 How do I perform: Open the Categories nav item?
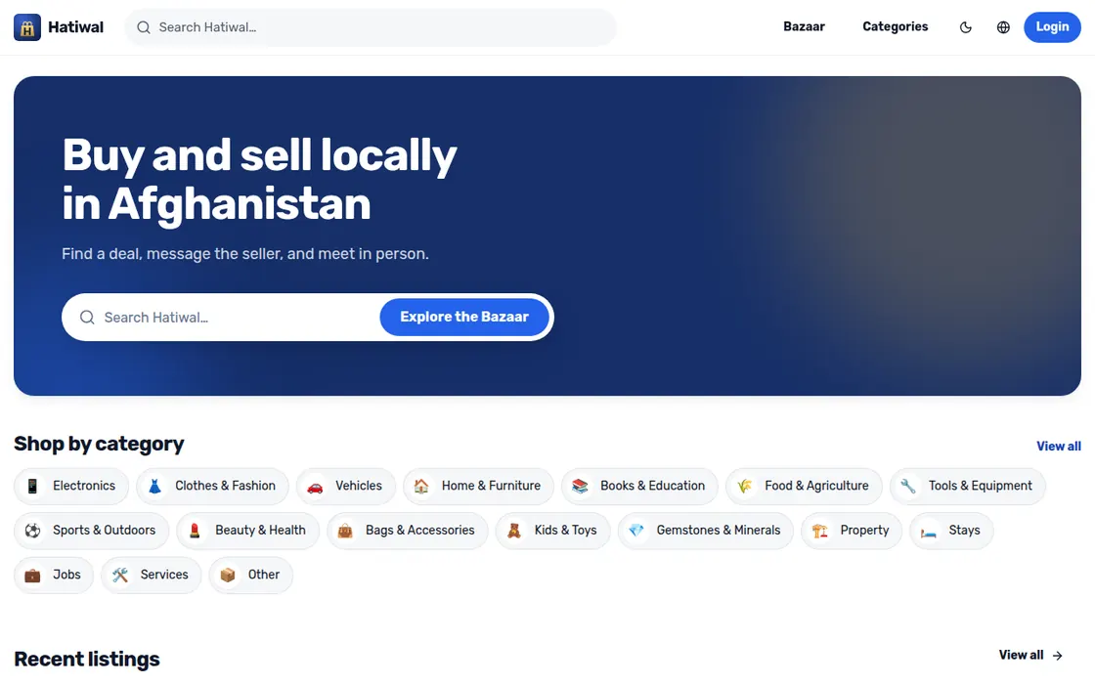(x=895, y=26)
